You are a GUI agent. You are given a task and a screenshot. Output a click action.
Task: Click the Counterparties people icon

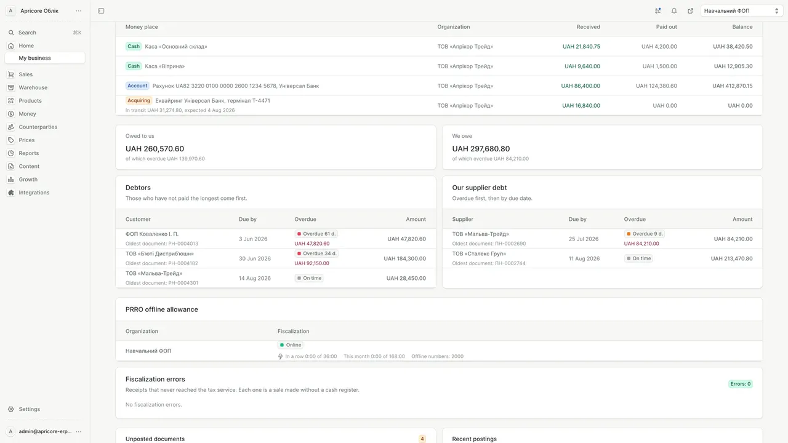pyautogui.click(x=11, y=127)
